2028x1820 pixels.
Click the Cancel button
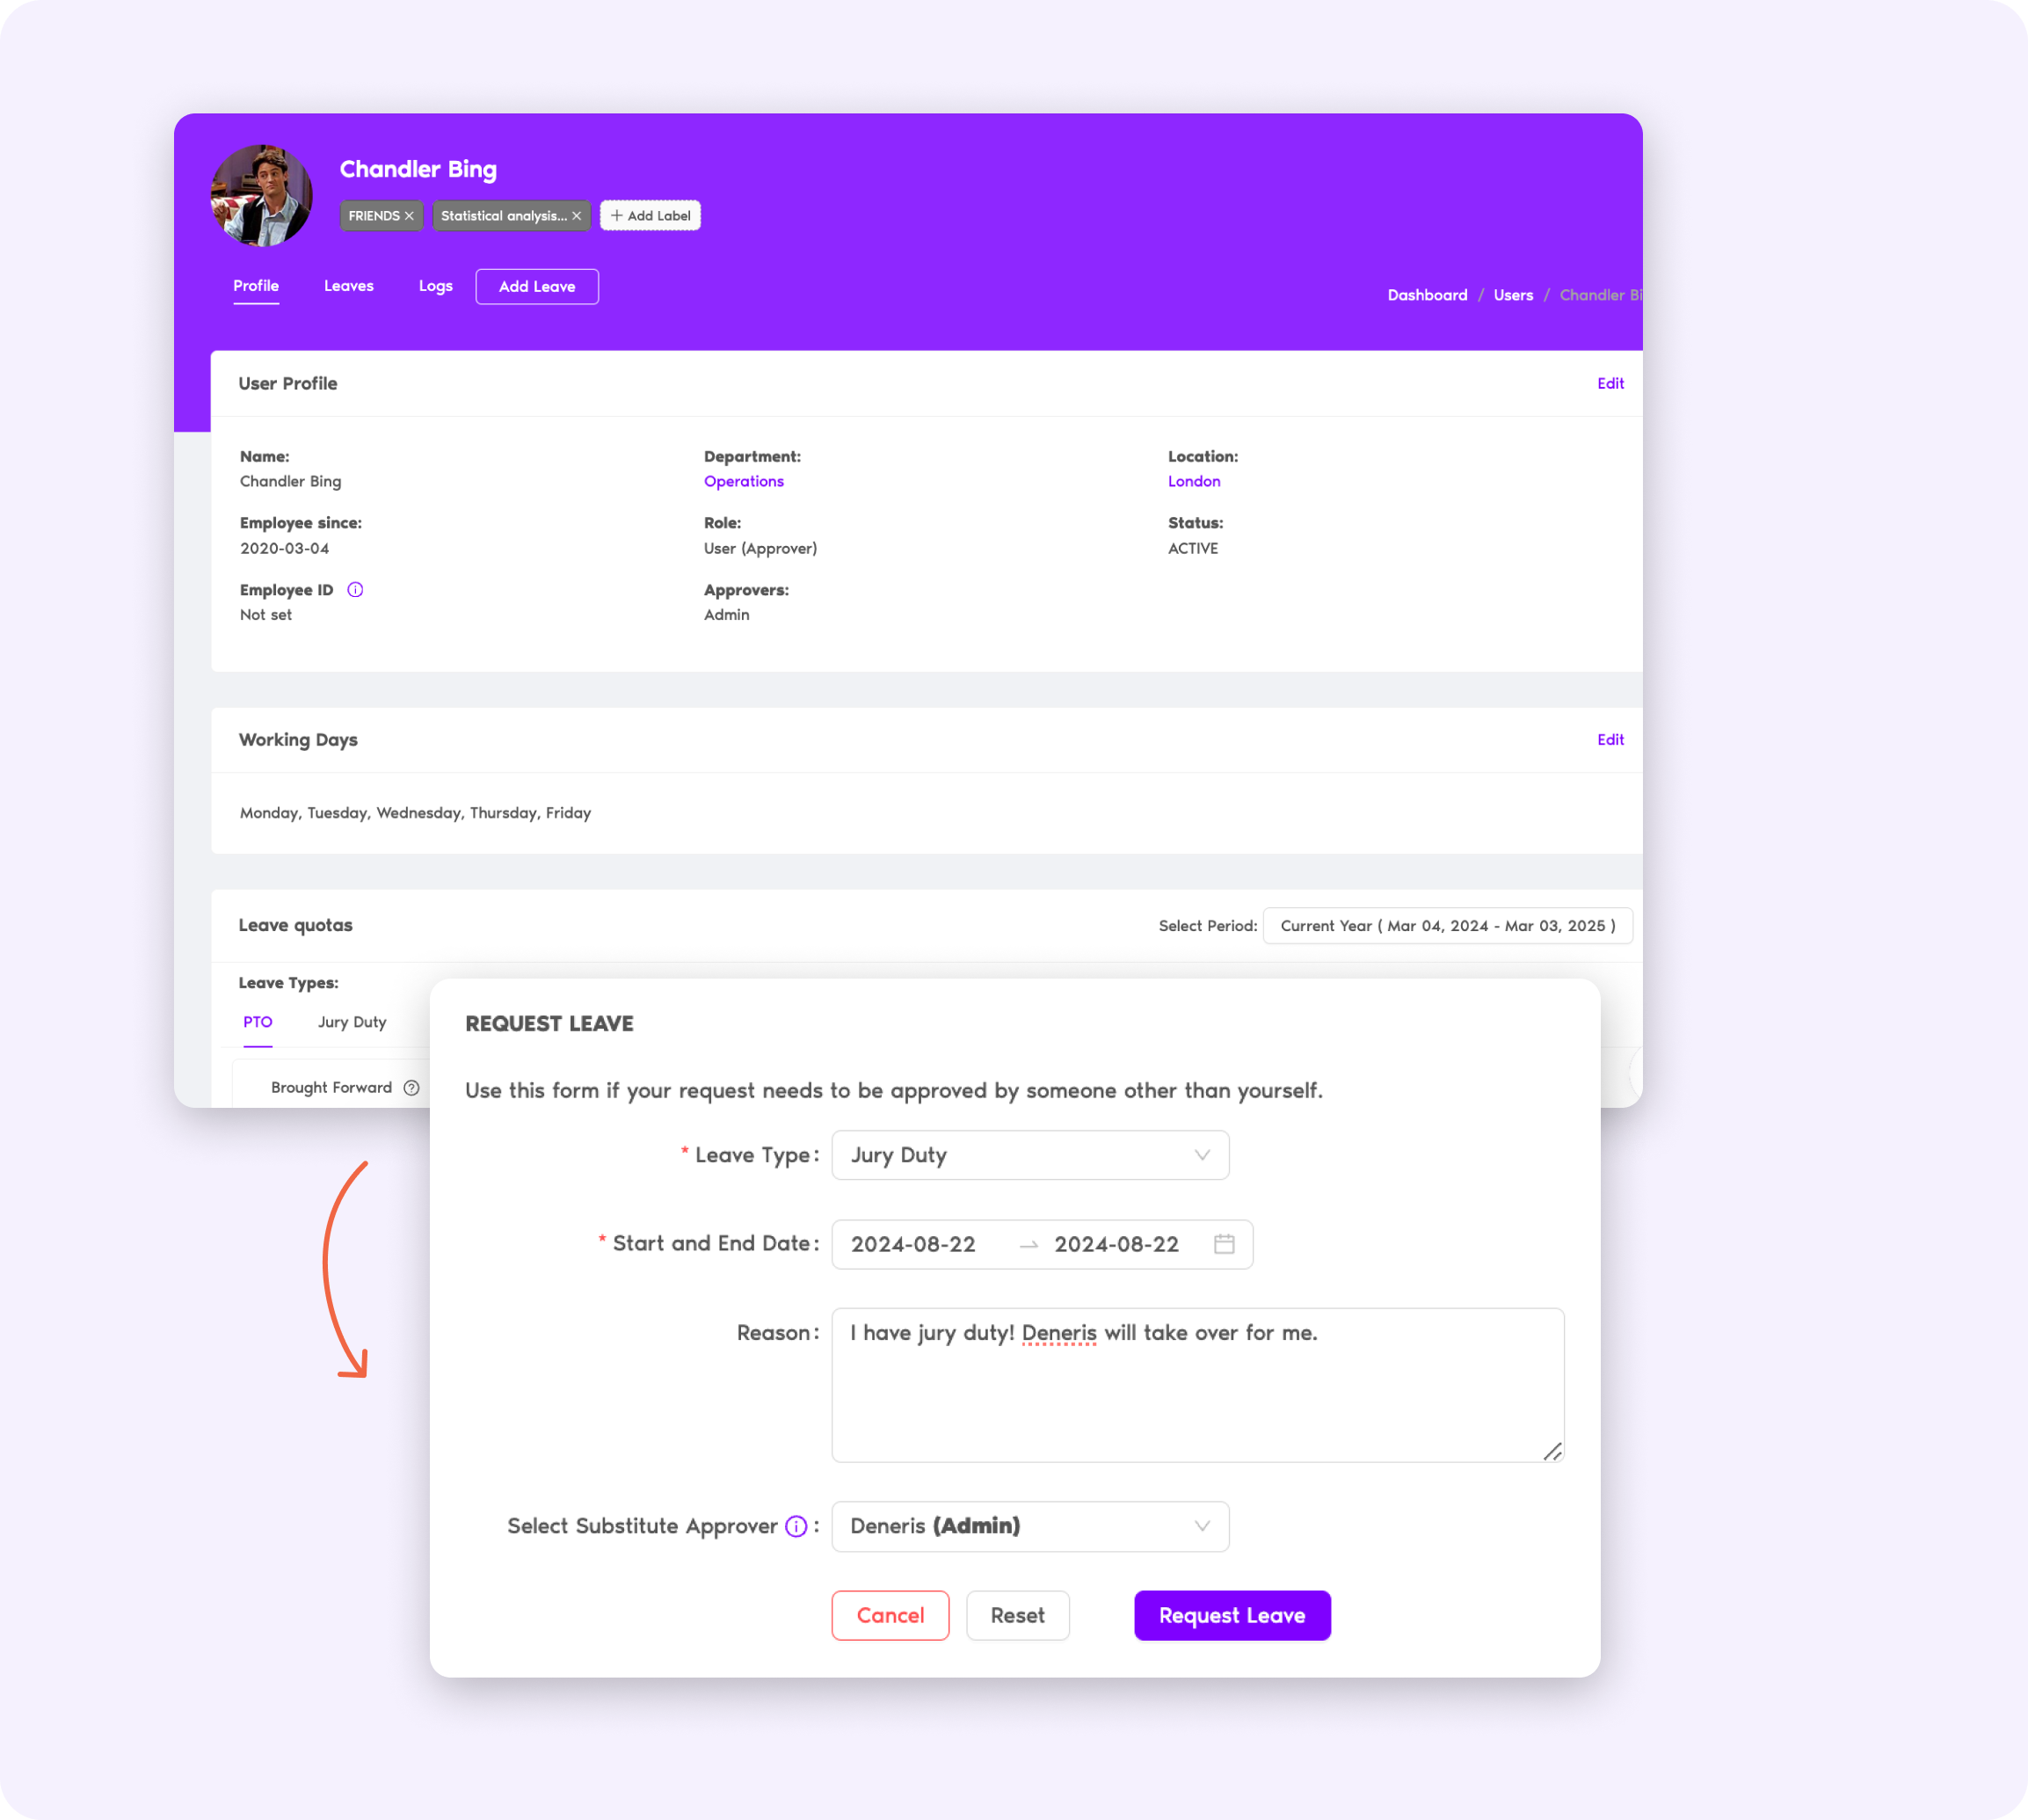889,1614
